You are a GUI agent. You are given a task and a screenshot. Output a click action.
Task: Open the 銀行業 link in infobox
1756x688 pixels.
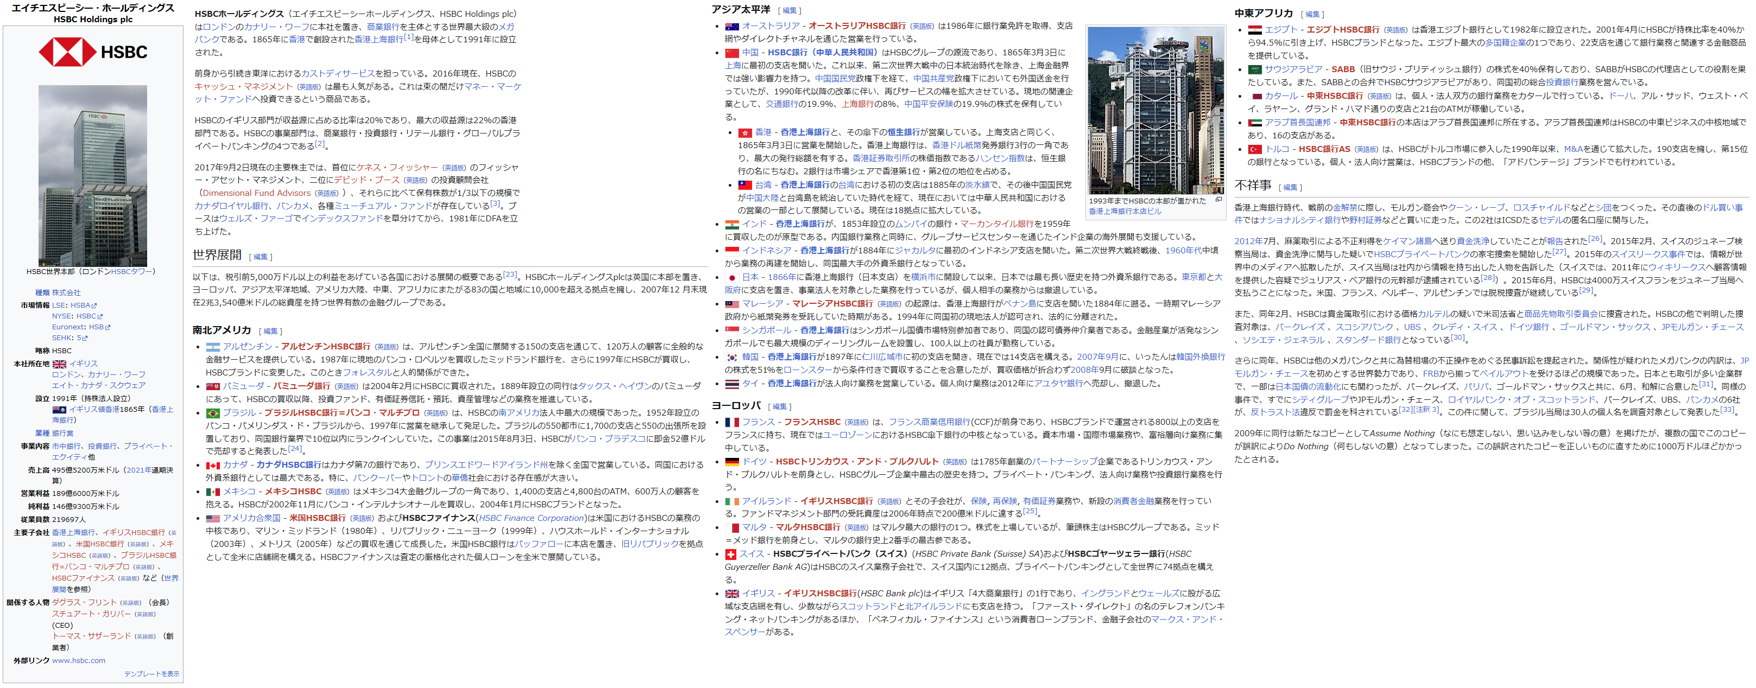tap(63, 434)
